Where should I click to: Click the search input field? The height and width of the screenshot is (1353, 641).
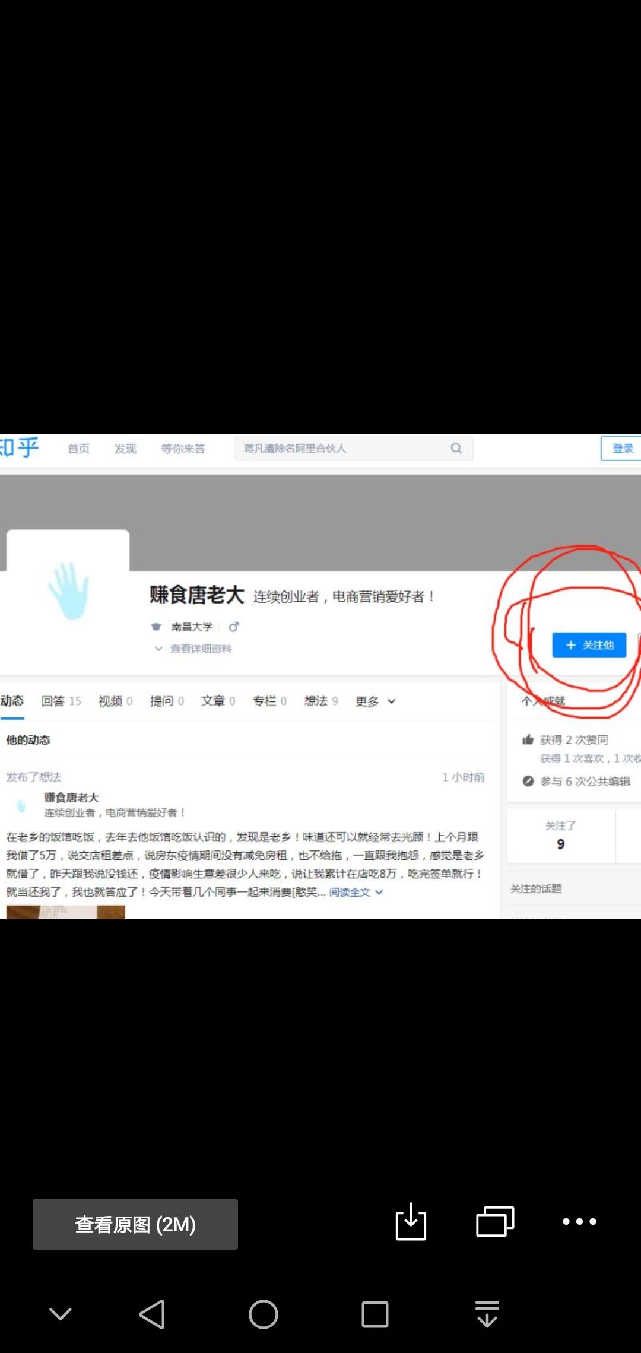[x=354, y=448]
